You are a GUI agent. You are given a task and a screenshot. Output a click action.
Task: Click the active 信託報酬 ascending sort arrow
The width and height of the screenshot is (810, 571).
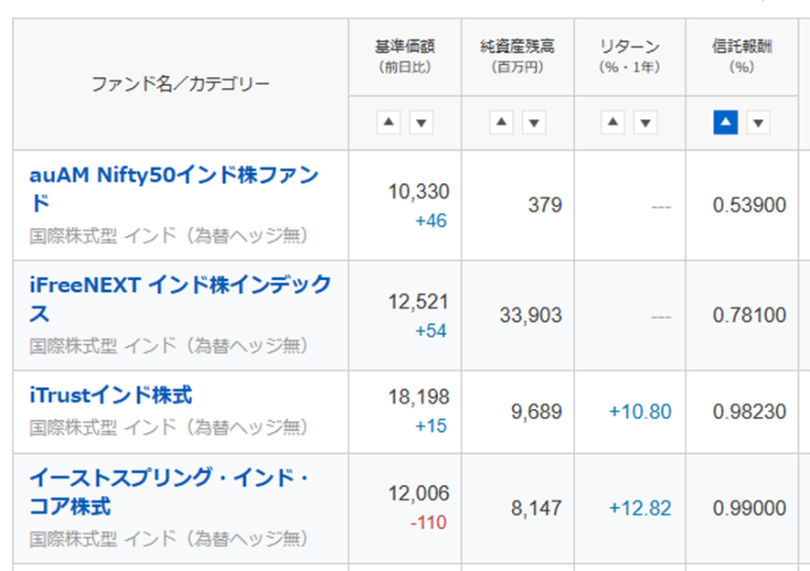[723, 122]
